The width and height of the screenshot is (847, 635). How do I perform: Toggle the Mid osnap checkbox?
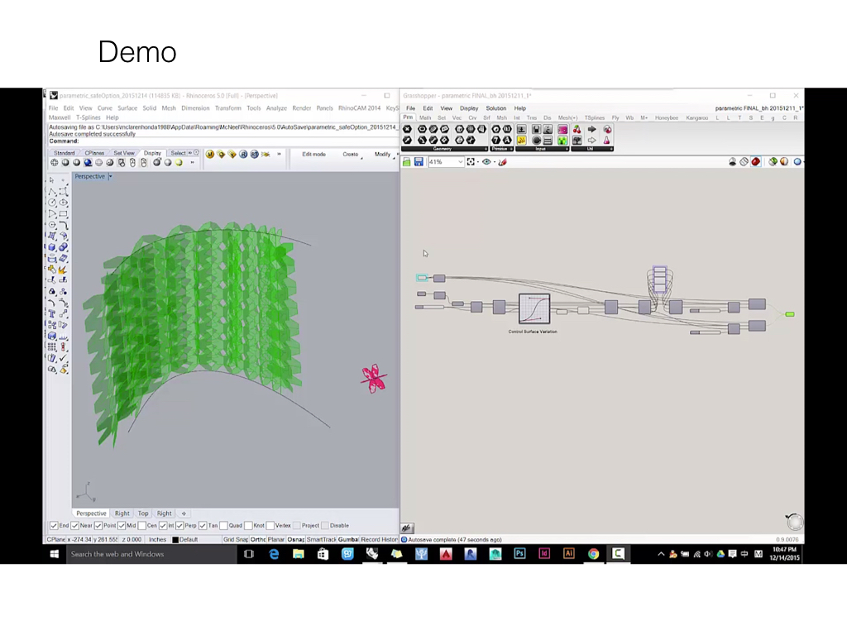tap(122, 526)
